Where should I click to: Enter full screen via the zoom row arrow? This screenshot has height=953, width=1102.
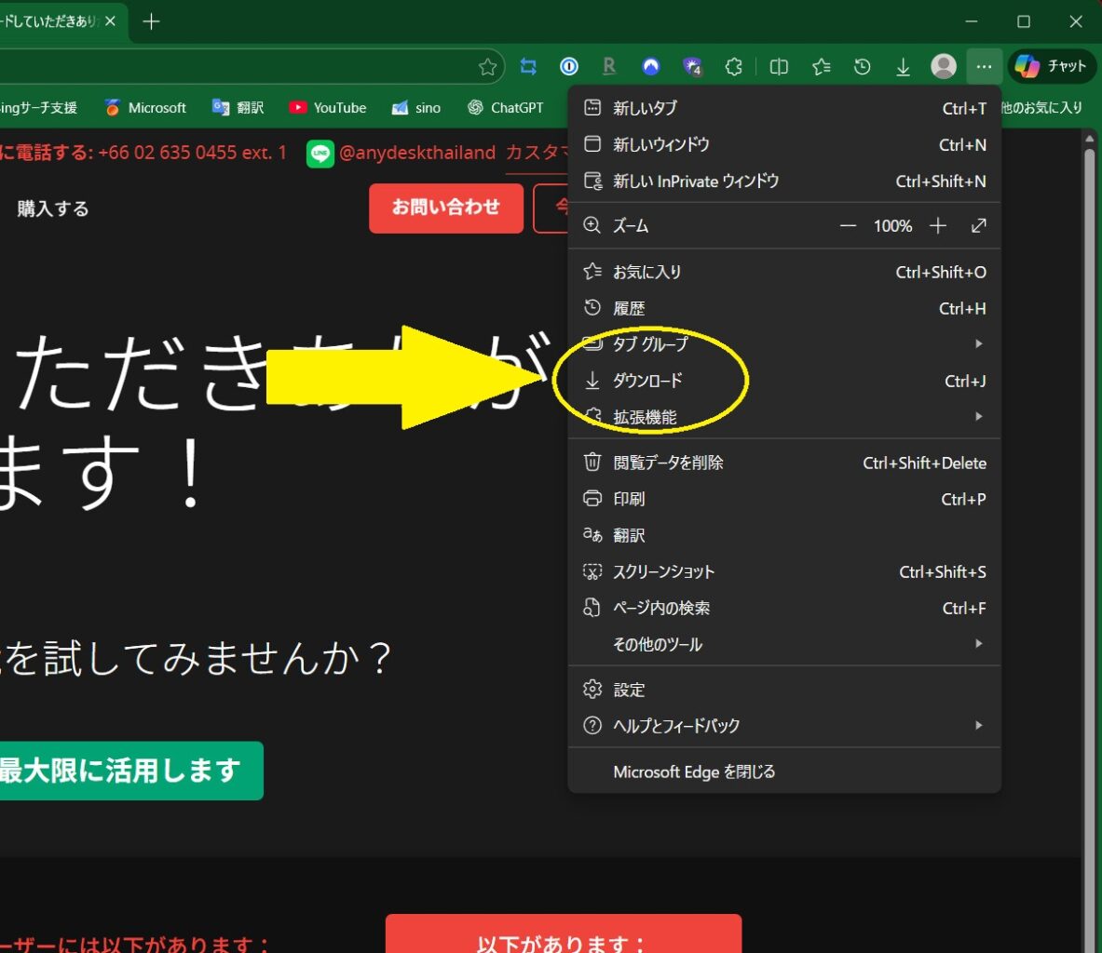click(x=978, y=226)
